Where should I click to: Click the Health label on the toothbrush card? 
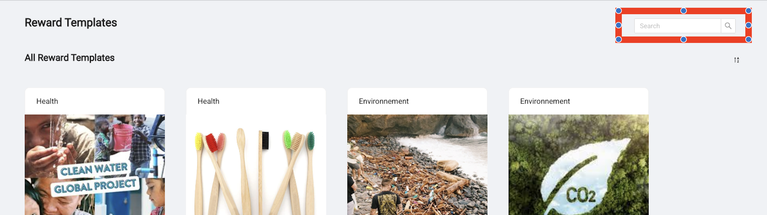point(209,101)
